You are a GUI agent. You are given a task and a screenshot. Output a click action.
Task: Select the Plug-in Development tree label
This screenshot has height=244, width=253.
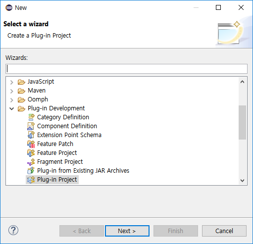click(56, 108)
